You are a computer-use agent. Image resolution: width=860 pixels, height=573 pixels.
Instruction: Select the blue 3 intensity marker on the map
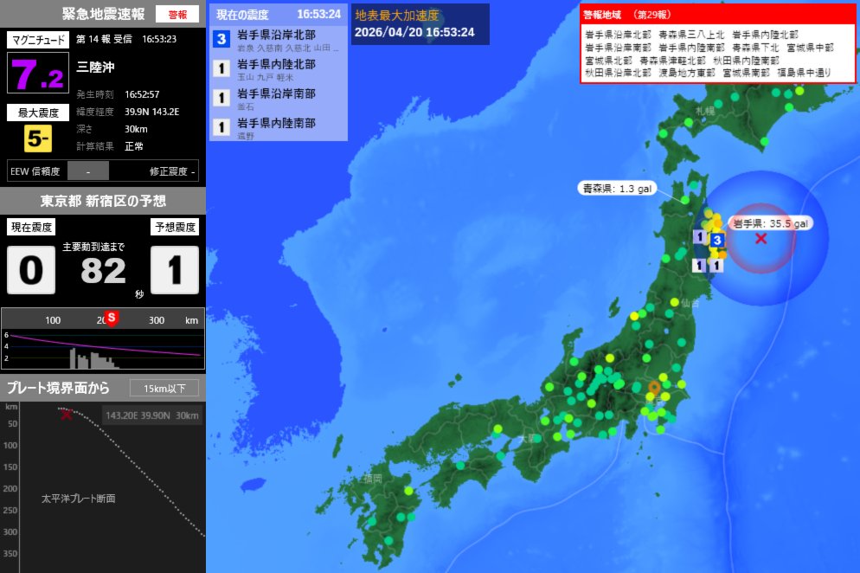(718, 240)
